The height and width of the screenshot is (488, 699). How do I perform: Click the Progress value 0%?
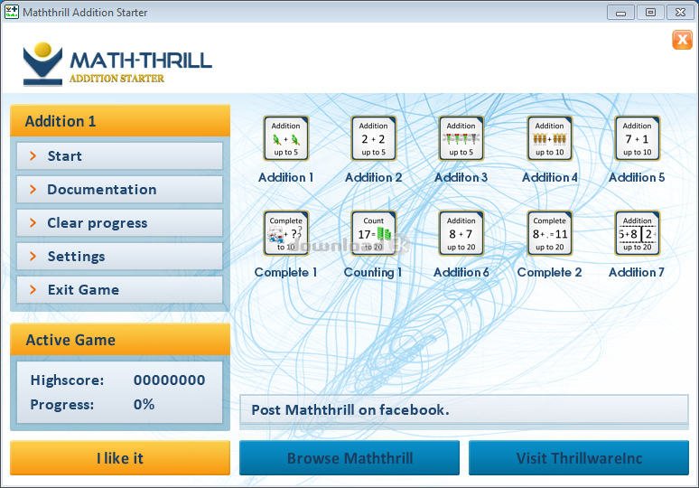(144, 404)
